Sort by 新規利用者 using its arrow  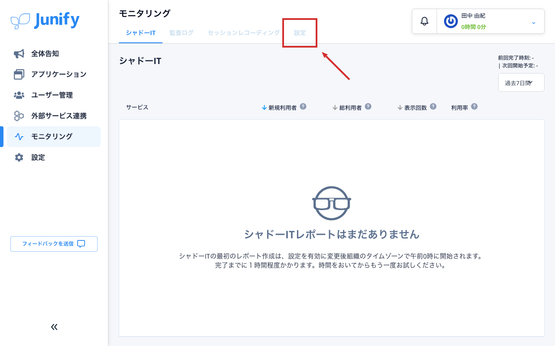(x=264, y=107)
